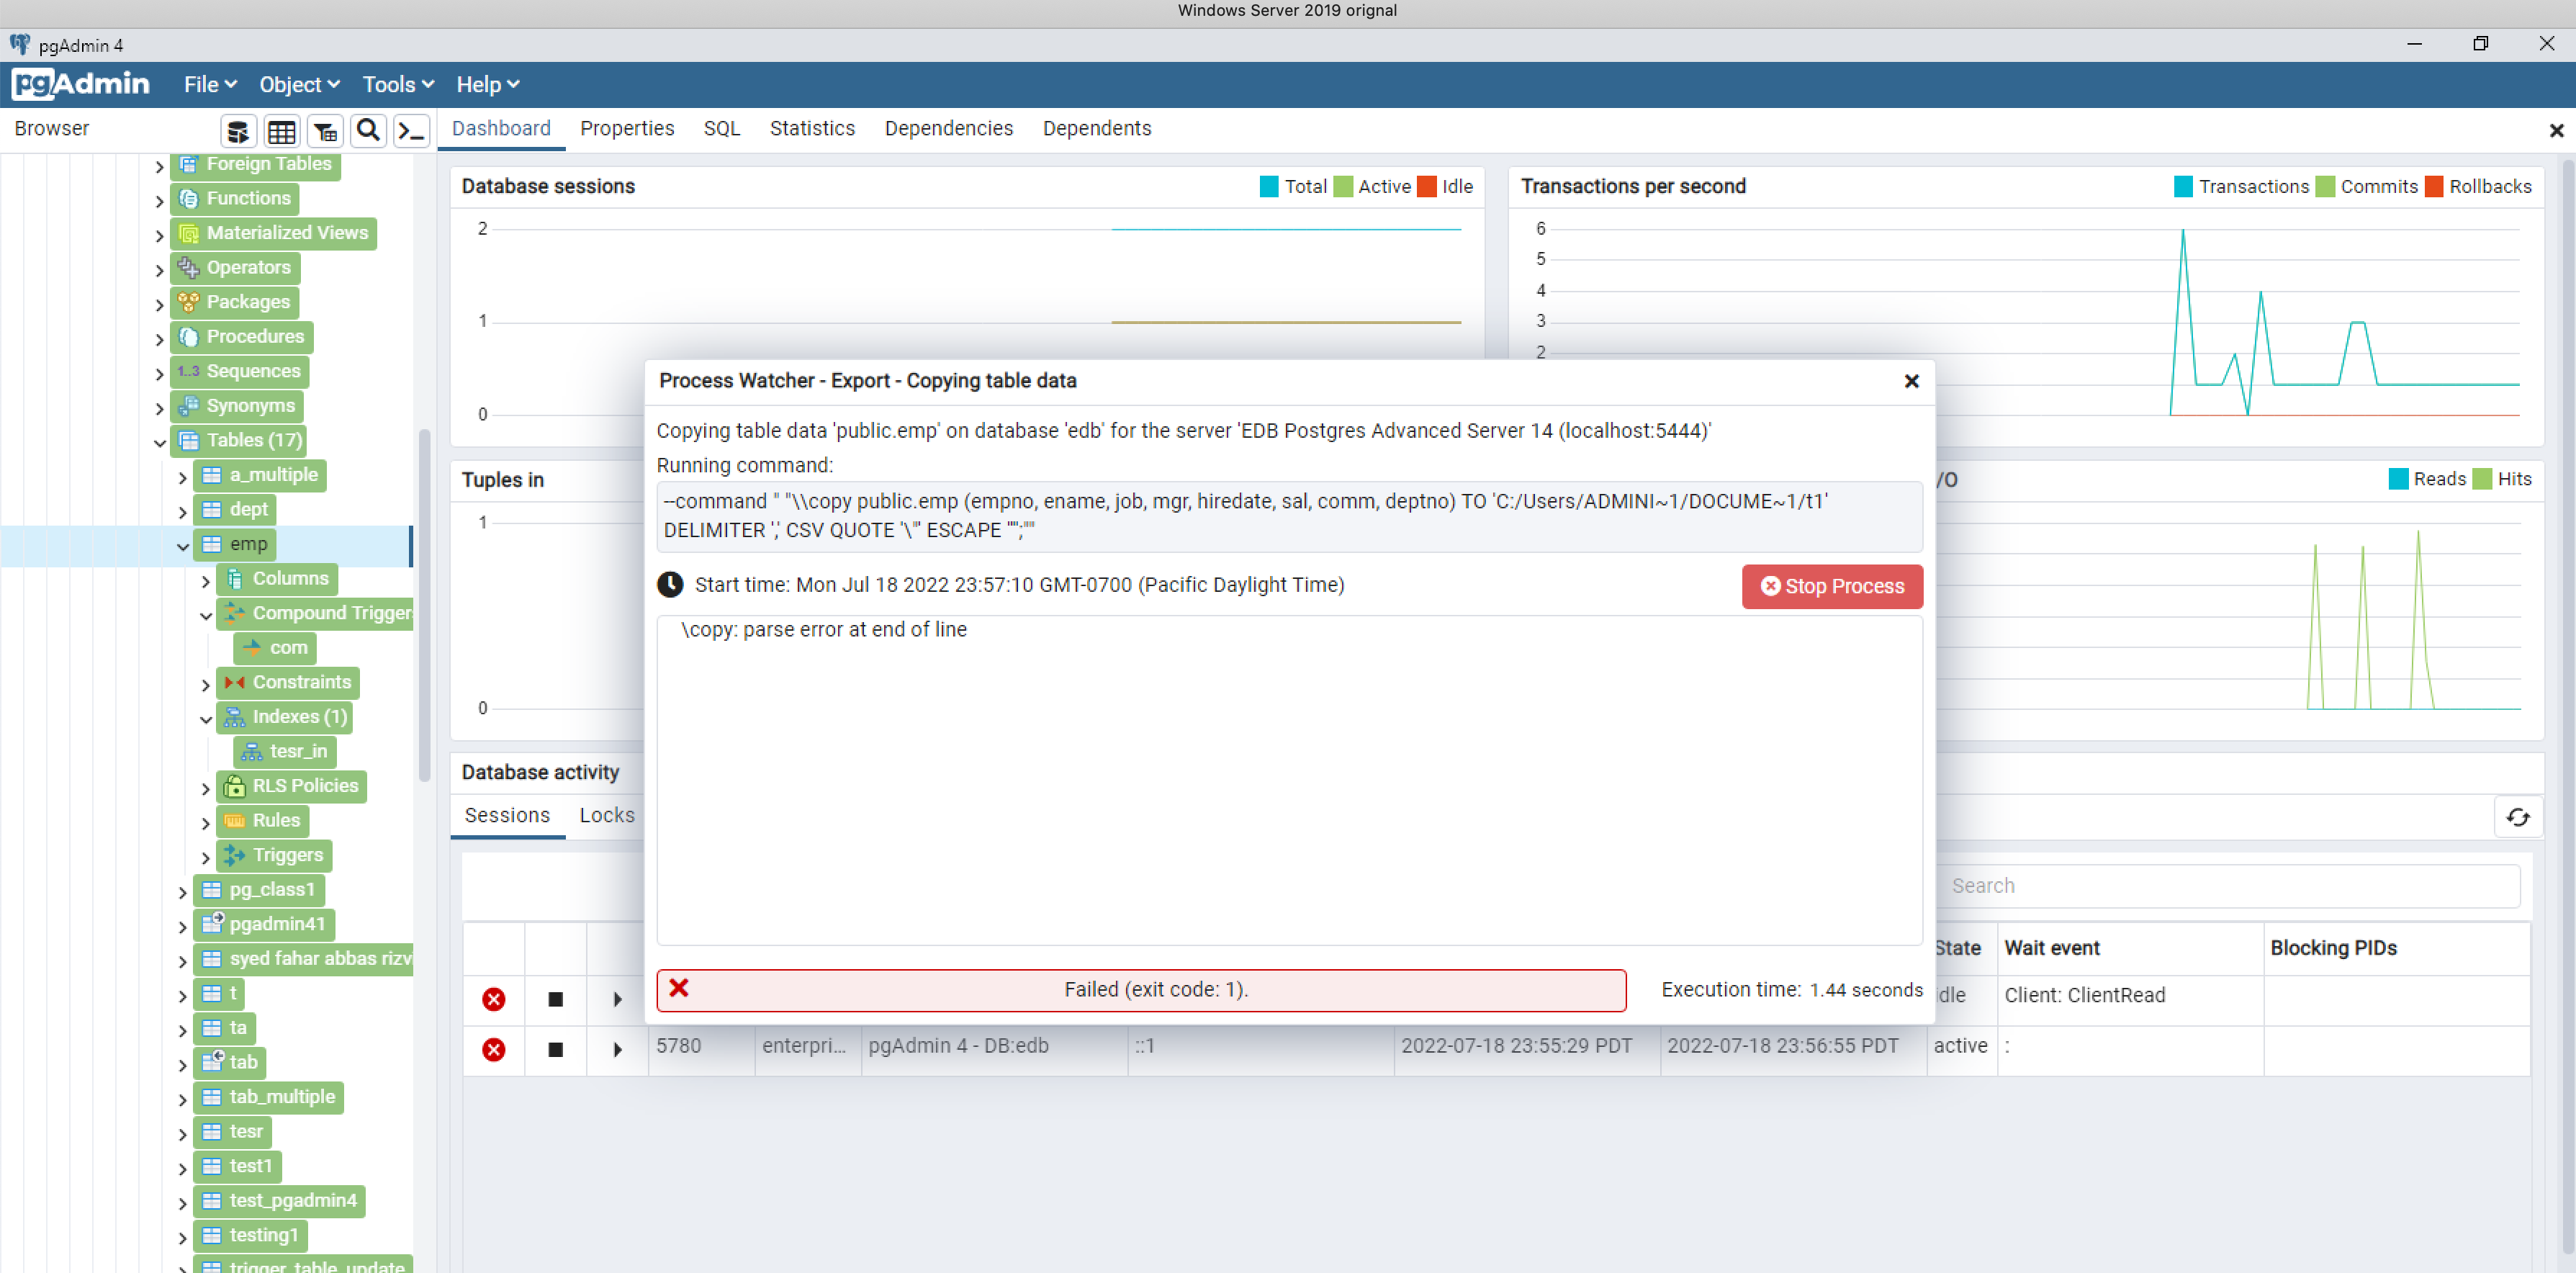
Task: Open the Tools menu
Action: [x=390, y=84]
